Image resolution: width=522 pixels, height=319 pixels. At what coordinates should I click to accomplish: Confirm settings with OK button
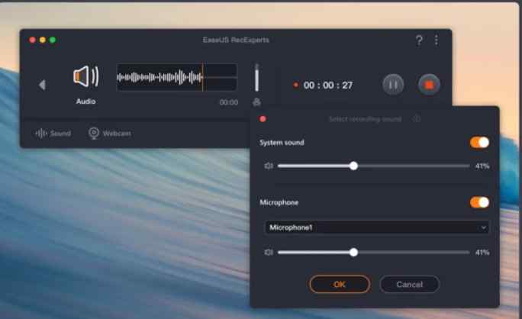point(340,285)
